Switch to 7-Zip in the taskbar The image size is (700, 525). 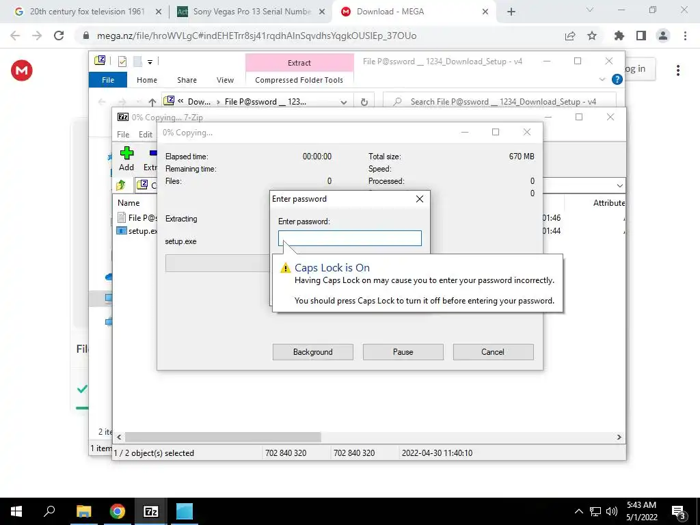pyautogui.click(x=151, y=511)
